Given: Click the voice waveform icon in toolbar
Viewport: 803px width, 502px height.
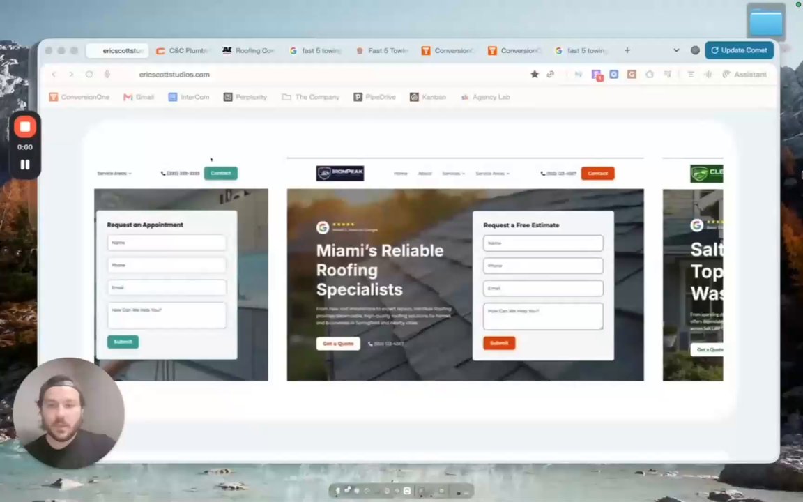Looking at the screenshot, I should click(x=708, y=75).
